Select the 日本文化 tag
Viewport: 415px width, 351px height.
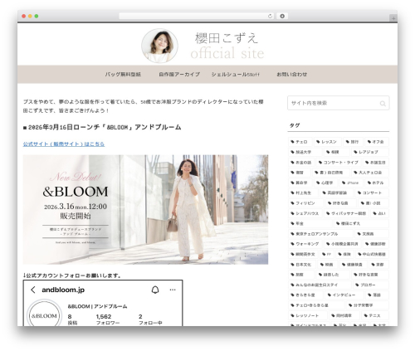[x=302, y=265]
